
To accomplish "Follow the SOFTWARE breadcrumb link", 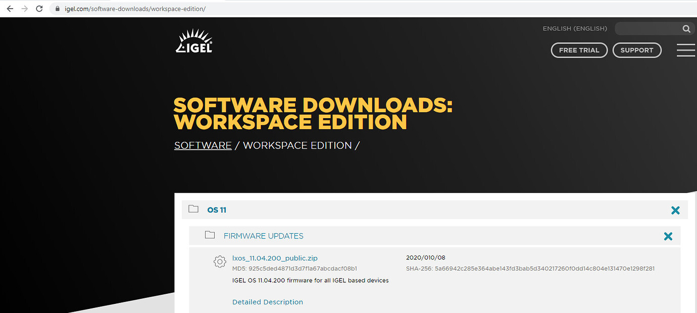I will point(203,145).
